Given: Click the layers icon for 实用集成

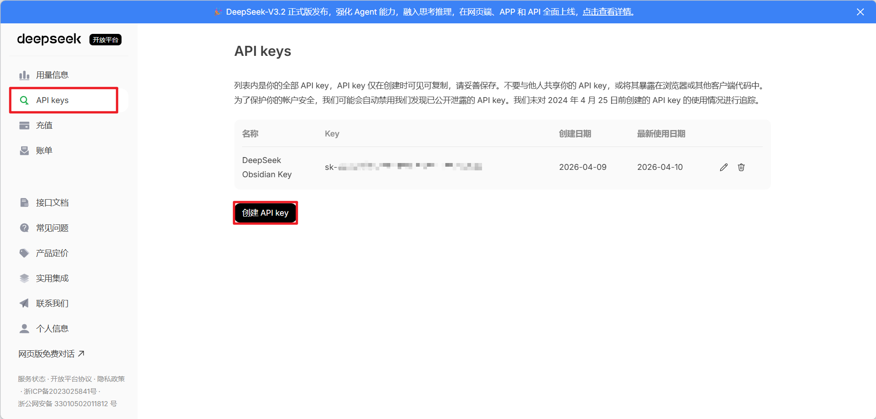Looking at the screenshot, I should click(24, 278).
